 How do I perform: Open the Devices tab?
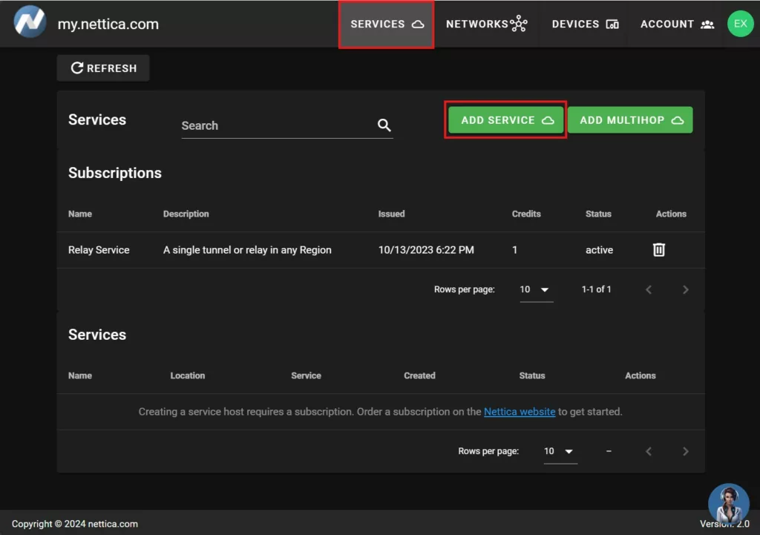585,24
